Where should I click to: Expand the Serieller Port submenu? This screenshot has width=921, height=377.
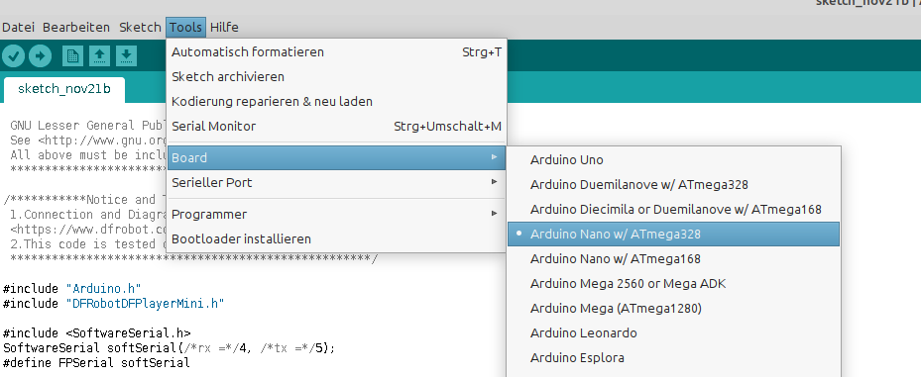[x=336, y=182]
